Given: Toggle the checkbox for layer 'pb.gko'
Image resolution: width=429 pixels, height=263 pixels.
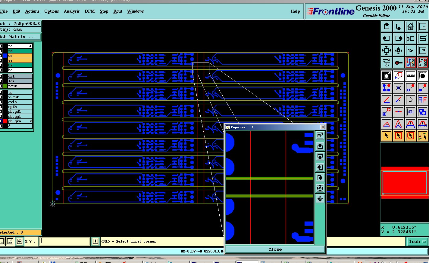Looking at the screenshot, I should 1,121.
